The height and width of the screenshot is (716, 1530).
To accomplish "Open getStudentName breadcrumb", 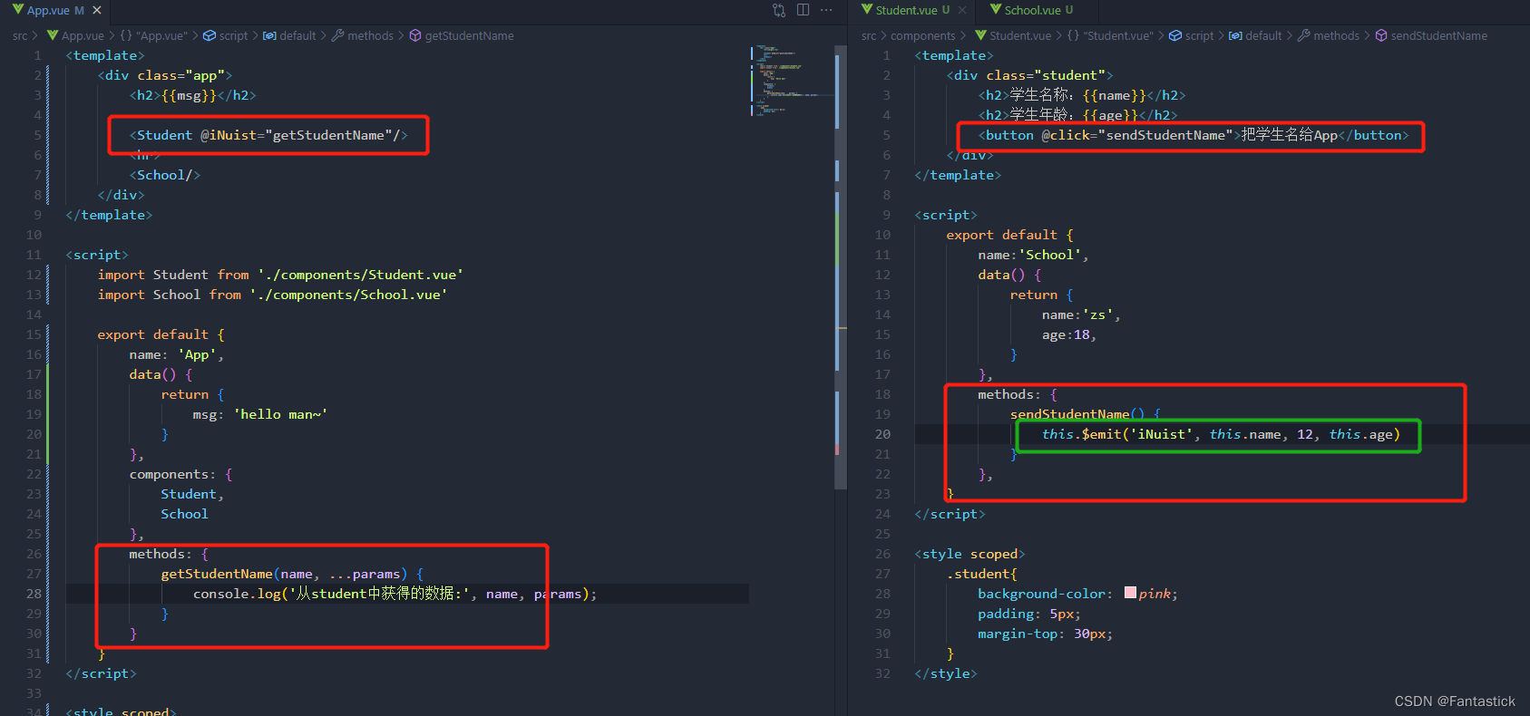I will pos(462,35).
